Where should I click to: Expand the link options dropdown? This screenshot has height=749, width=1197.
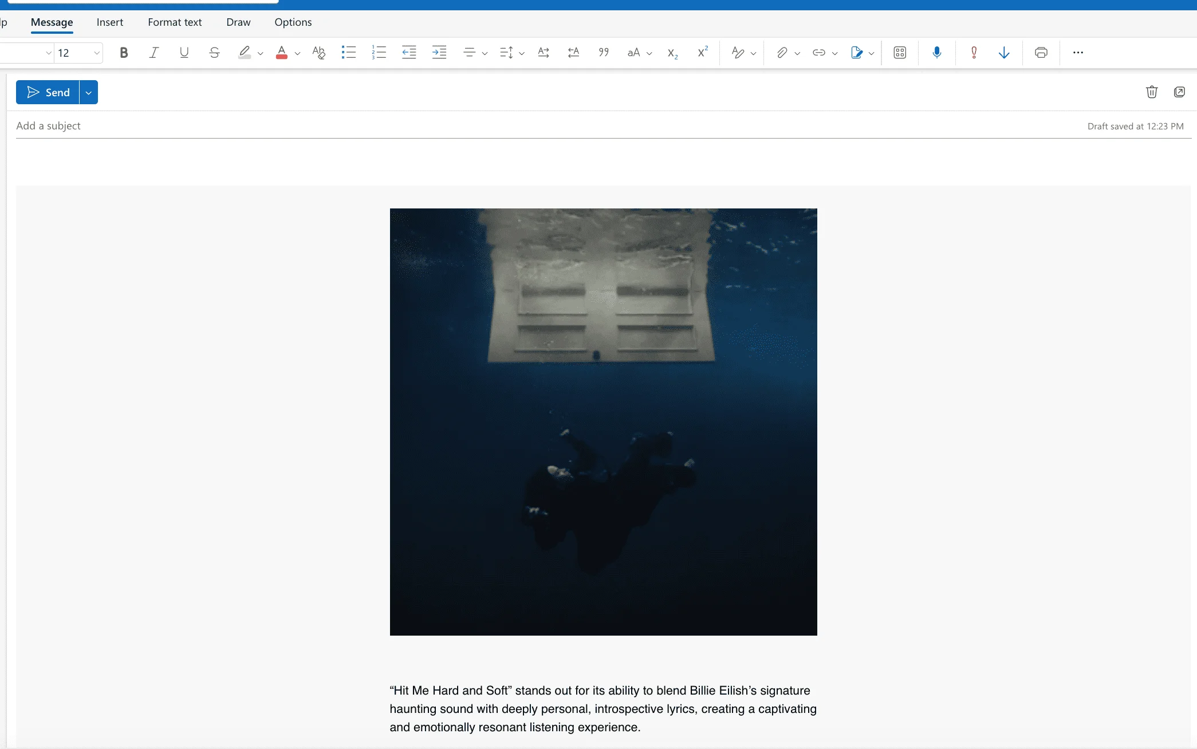click(835, 53)
